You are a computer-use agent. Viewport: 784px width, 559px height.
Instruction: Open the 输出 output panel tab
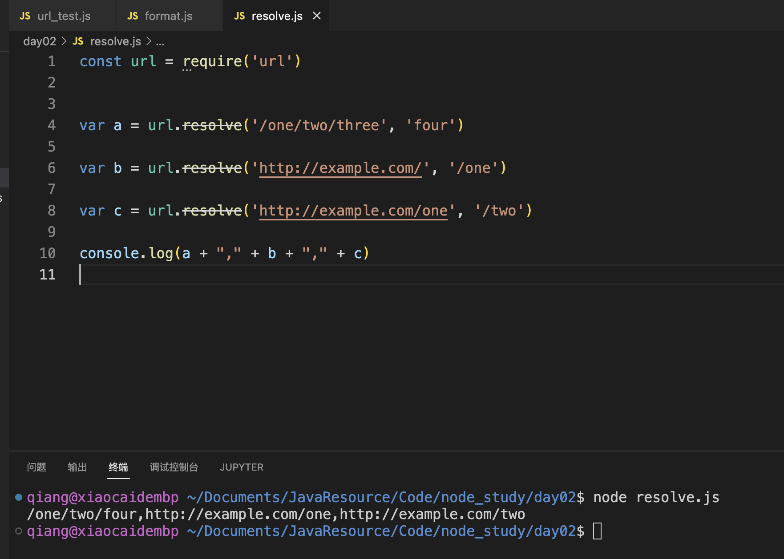(77, 467)
